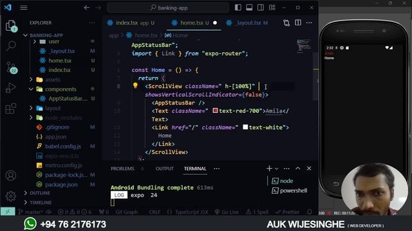Open the Explorer view in the activity bar
The image size is (412, 231).
point(11,26)
